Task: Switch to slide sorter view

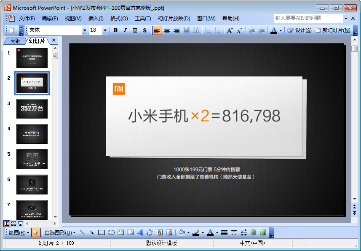Action: [13, 224]
